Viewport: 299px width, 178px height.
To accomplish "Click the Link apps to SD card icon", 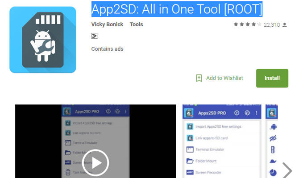I will point(190,138).
